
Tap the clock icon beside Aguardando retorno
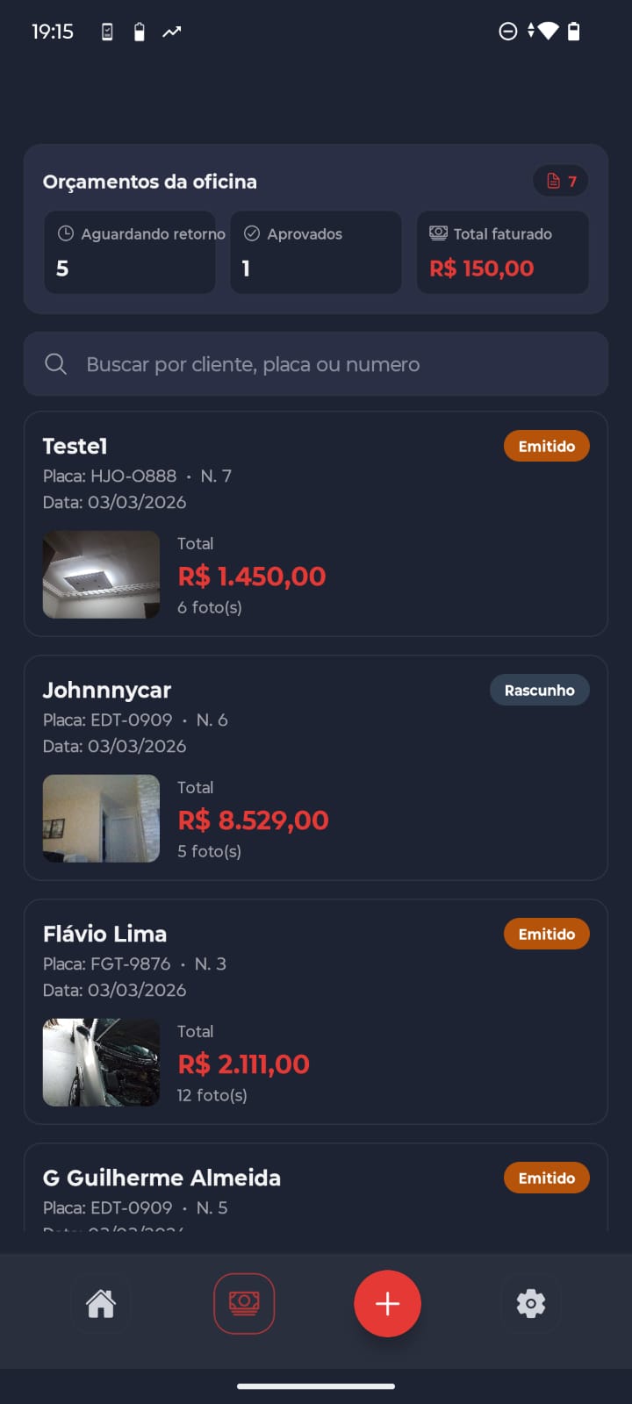click(66, 233)
